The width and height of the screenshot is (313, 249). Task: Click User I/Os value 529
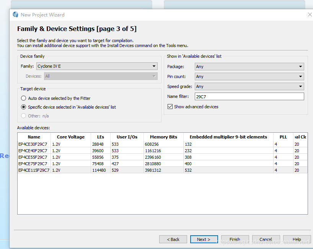[115, 170]
